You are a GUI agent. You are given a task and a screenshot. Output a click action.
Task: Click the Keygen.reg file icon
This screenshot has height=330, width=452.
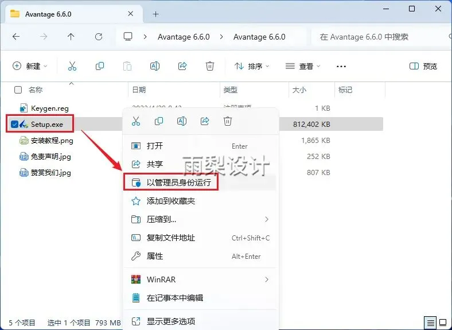(x=24, y=108)
